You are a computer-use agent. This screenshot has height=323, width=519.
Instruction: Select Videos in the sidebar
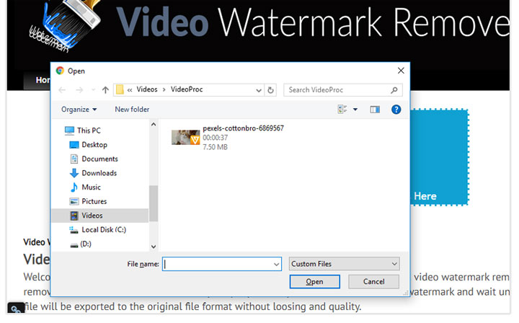point(100,216)
